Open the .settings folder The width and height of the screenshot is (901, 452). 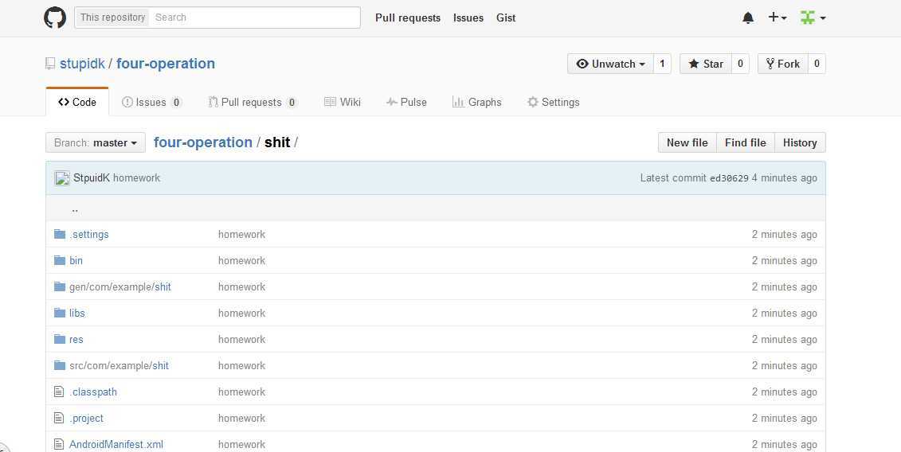point(89,234)
